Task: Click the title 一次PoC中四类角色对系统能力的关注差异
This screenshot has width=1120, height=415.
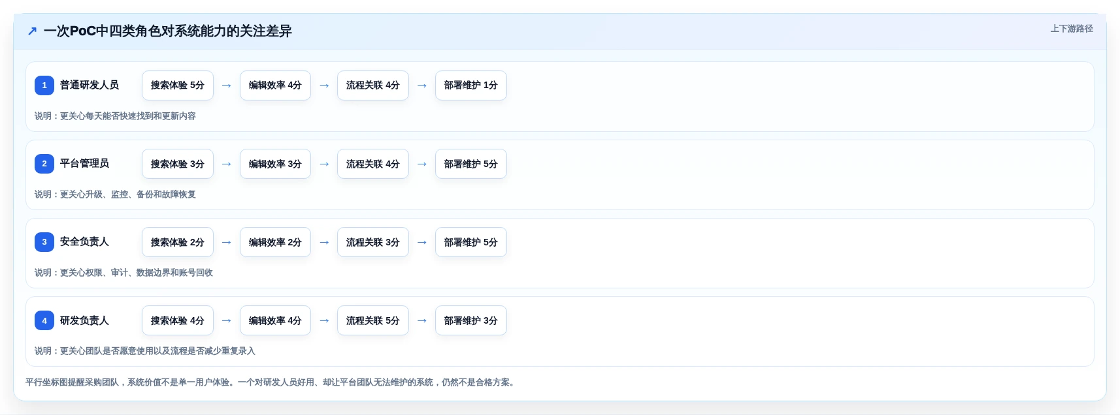Action: 167,31
